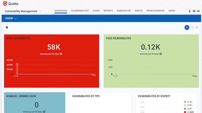Expand the VMDR dashboard selector
This screenshot has width=202, height=113.
click(x=16, y=19)
